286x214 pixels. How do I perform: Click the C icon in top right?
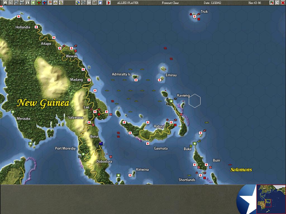click(277, 3)
